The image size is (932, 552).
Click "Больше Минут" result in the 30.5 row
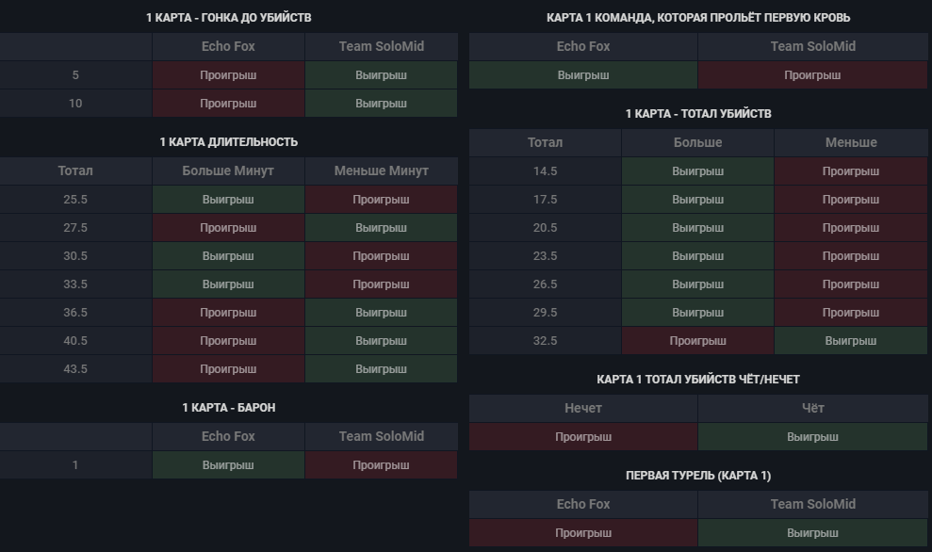click(228, 256)
